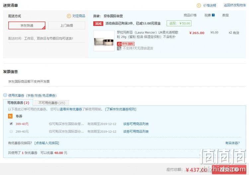
Task: Click the 税费 question mark icon
Action: point(213,15)
